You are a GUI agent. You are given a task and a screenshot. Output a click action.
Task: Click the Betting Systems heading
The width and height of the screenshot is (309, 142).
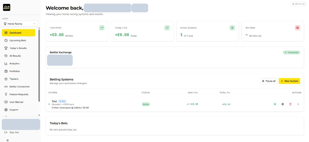[62, 80]
